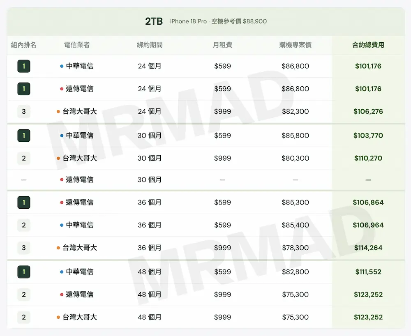Select 台灣大哥大 name in 48 個月 row
This screenshot has width=411, height=336.
(80, 317)
